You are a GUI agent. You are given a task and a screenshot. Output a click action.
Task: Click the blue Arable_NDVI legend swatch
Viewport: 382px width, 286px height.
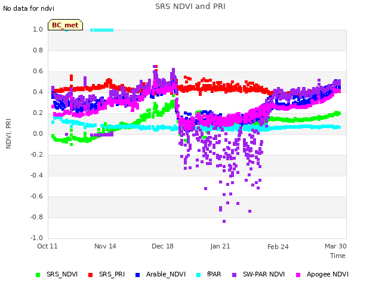(x=137, y=275)
